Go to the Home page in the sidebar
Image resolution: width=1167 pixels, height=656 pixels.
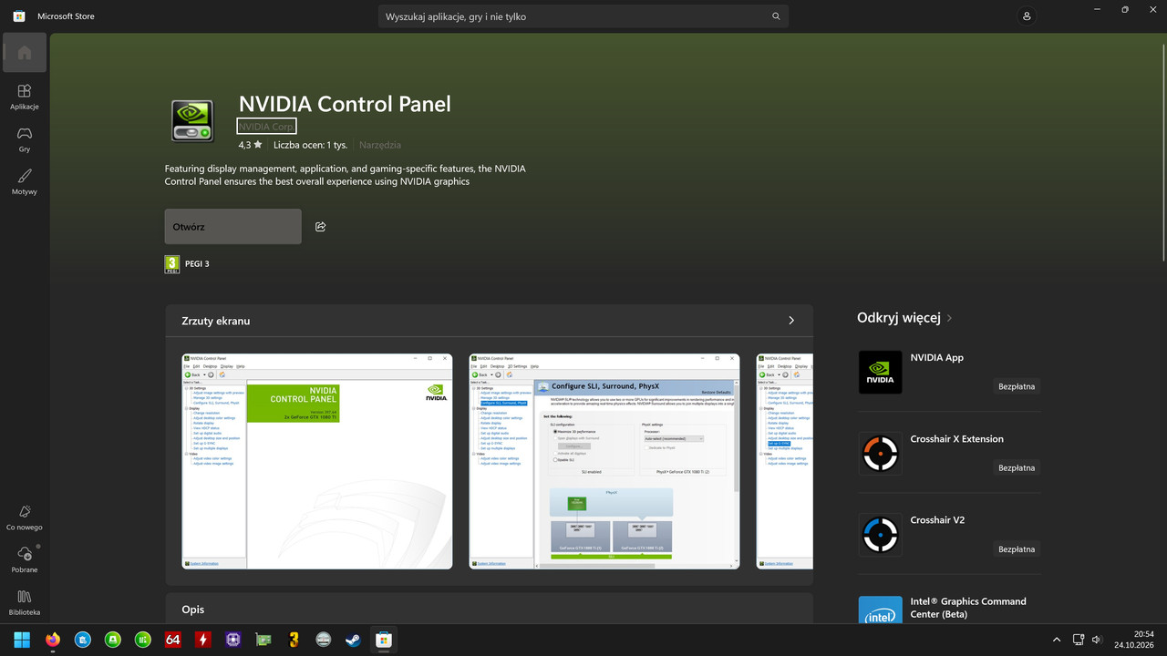(25, 53)
